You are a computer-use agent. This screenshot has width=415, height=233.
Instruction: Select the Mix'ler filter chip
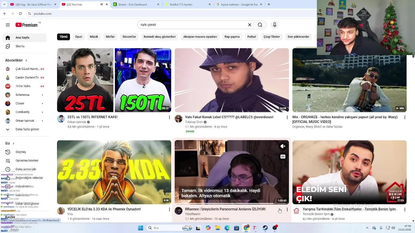pos(110,37)
